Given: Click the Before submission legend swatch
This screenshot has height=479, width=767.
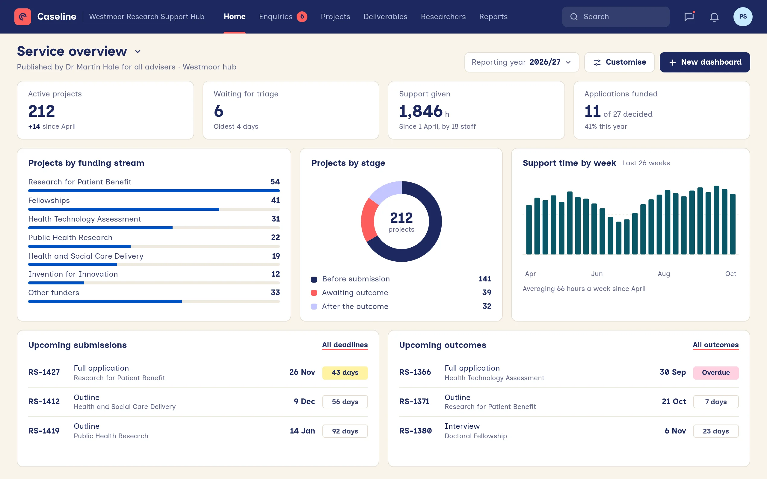Looking at the screenshot, I should (314, 279).
